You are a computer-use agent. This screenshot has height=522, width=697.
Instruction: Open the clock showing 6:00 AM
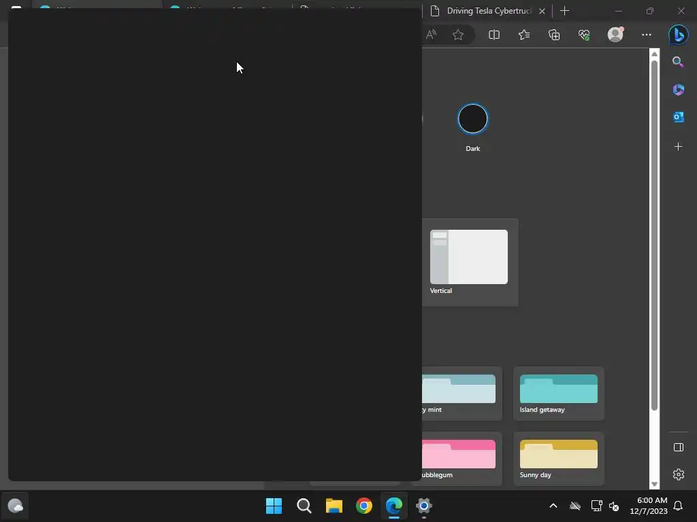[x=649, y=506]
